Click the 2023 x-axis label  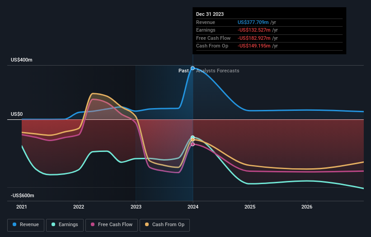click(x=136, y=207)
